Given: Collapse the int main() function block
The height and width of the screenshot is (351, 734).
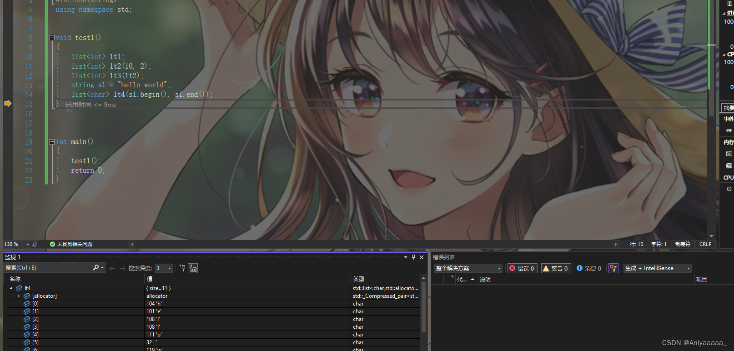Looking at the screenshot, I should tap(52, 142).
